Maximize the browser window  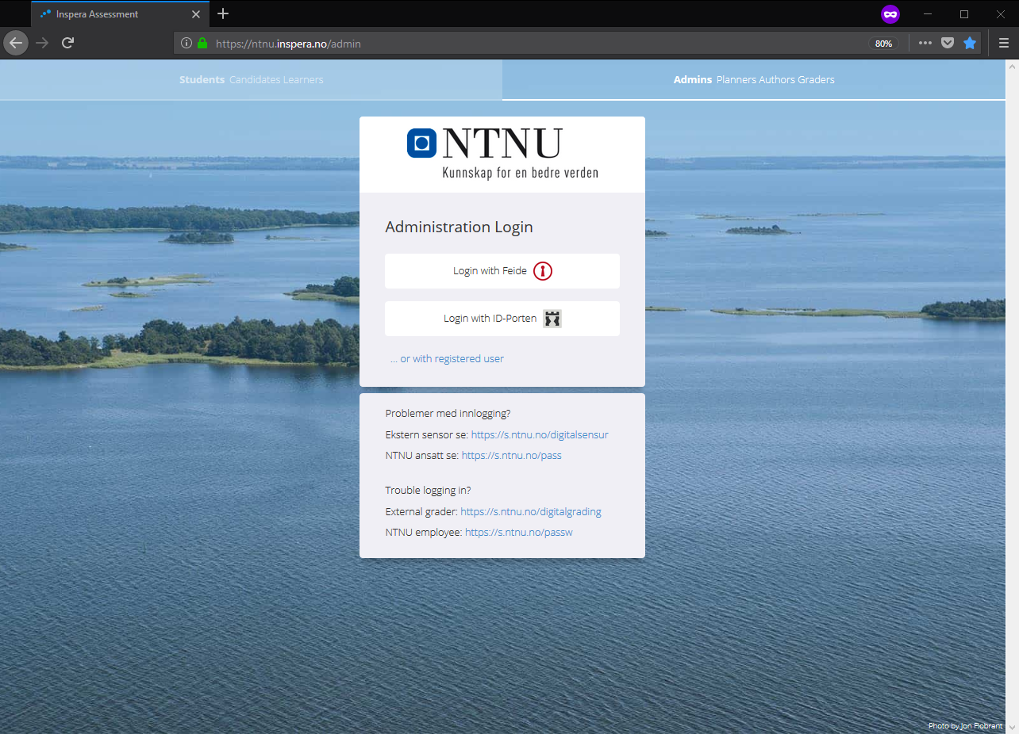964,14
